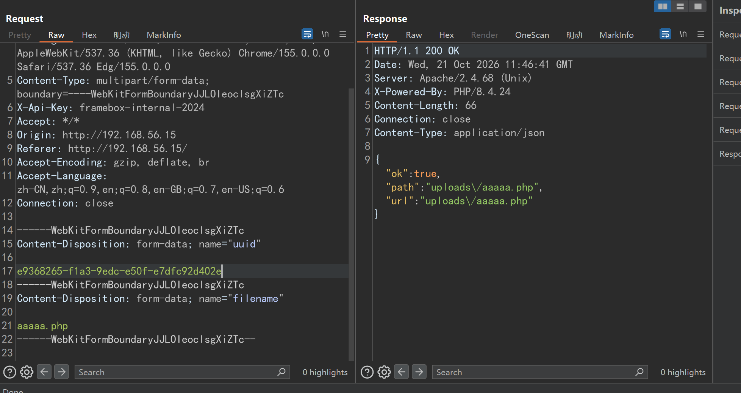Click the uuid value e9368265-f1a3-9edc line

(x=119, y=271)
